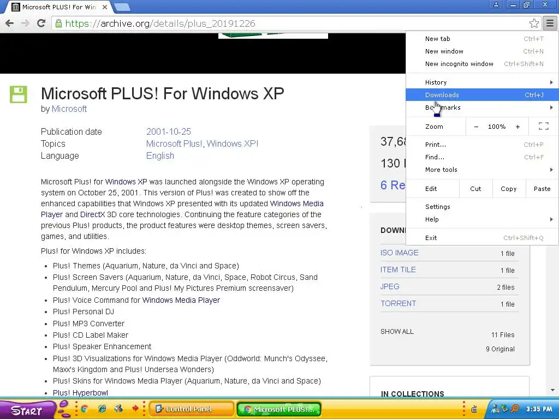Screen dimensions: 559x419
Task: Expand the History submenu
Action: click(x=482, y=82)
